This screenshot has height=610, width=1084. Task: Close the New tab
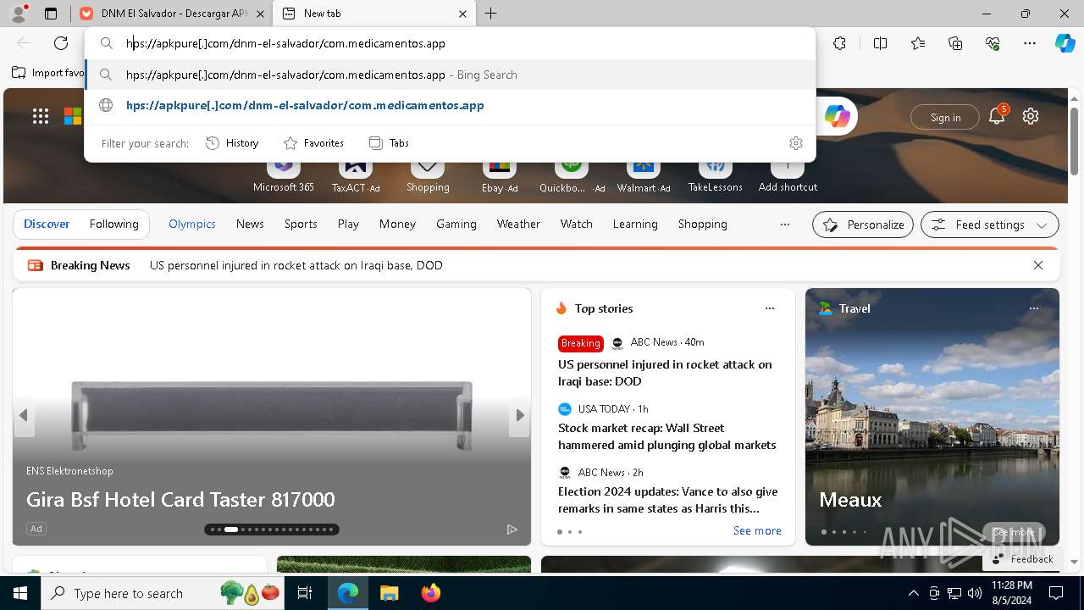pos(462,14)
